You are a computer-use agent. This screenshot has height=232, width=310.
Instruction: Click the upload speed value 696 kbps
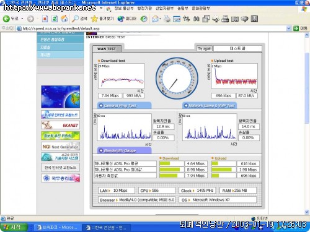point(223,96)
